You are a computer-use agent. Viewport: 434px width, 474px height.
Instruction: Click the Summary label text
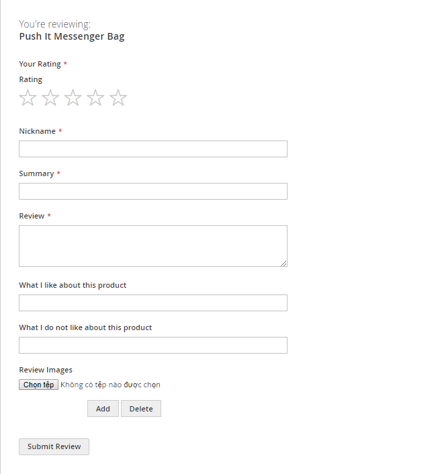point(36,173)
